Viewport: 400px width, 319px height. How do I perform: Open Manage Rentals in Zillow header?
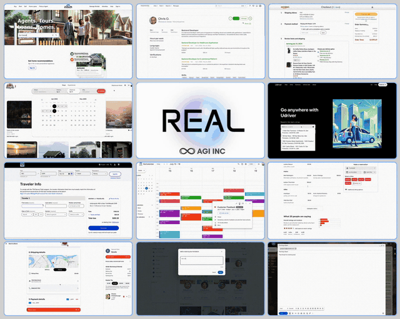(94, 6)
